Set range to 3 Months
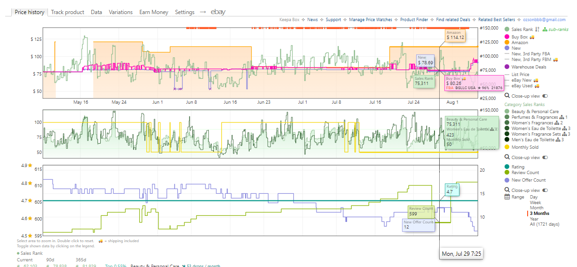The height and width of the screenshot is (267, 577). [x=539, y=214]
